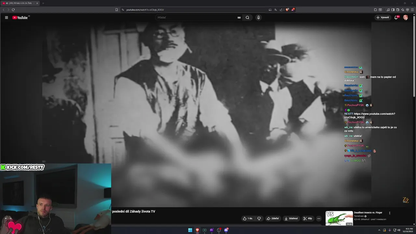The width and height of the screenshot is (416, 234).
Task: Click the browser forward arrow
Action: pyautogui.click(x=8, y=10)
